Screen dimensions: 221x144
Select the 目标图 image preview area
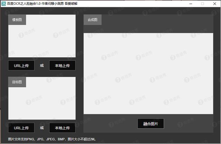42,98
